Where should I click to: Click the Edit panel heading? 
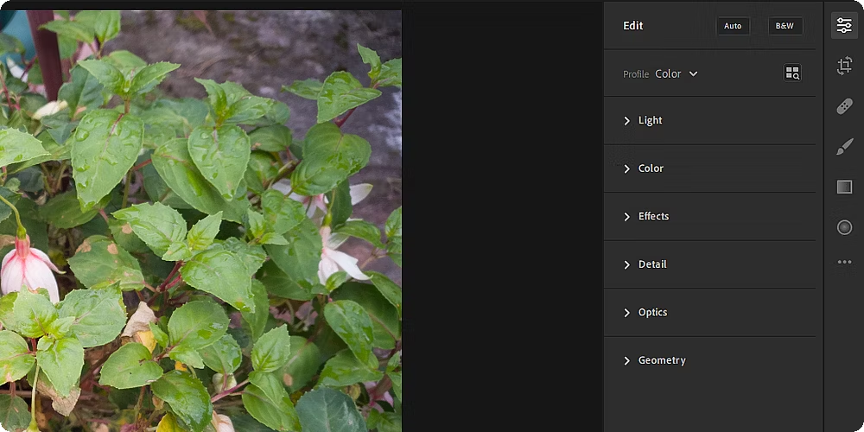pyautogui.click(x=632, y=26)
